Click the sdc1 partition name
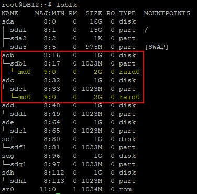The height and width of the screenshot is (194, 197). coord(18,89)
